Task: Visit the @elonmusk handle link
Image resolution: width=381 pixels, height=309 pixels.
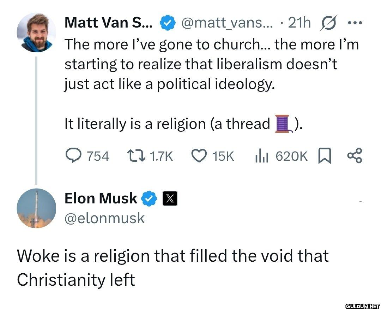Action: point(104,218)
